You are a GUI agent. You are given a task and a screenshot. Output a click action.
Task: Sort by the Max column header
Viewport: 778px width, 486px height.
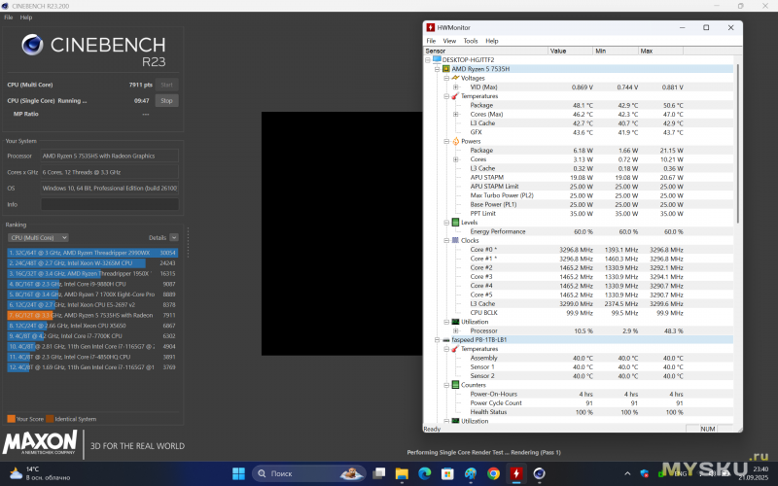661,51
